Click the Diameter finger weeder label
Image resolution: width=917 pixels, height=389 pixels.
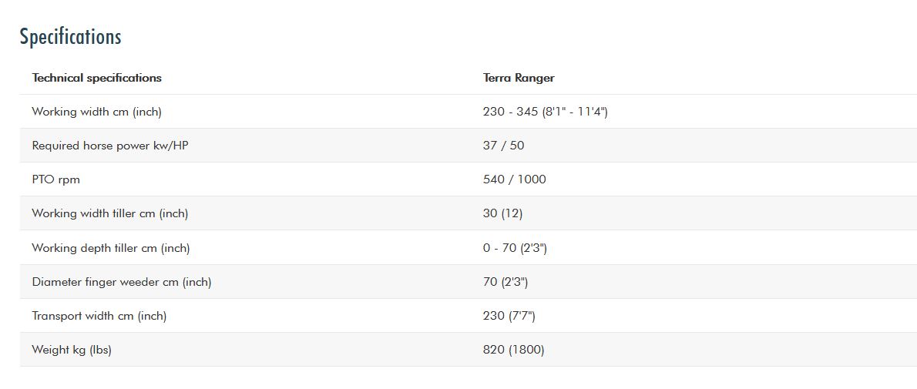pyautogui.click(x=121, y=282)
